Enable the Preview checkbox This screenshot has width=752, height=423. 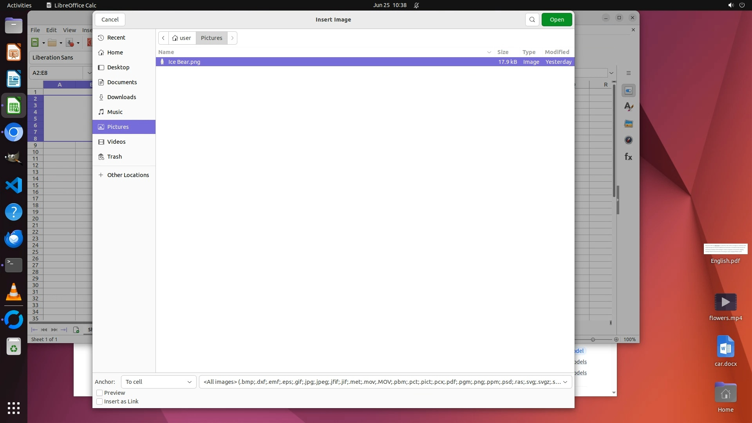click(99, 393)
